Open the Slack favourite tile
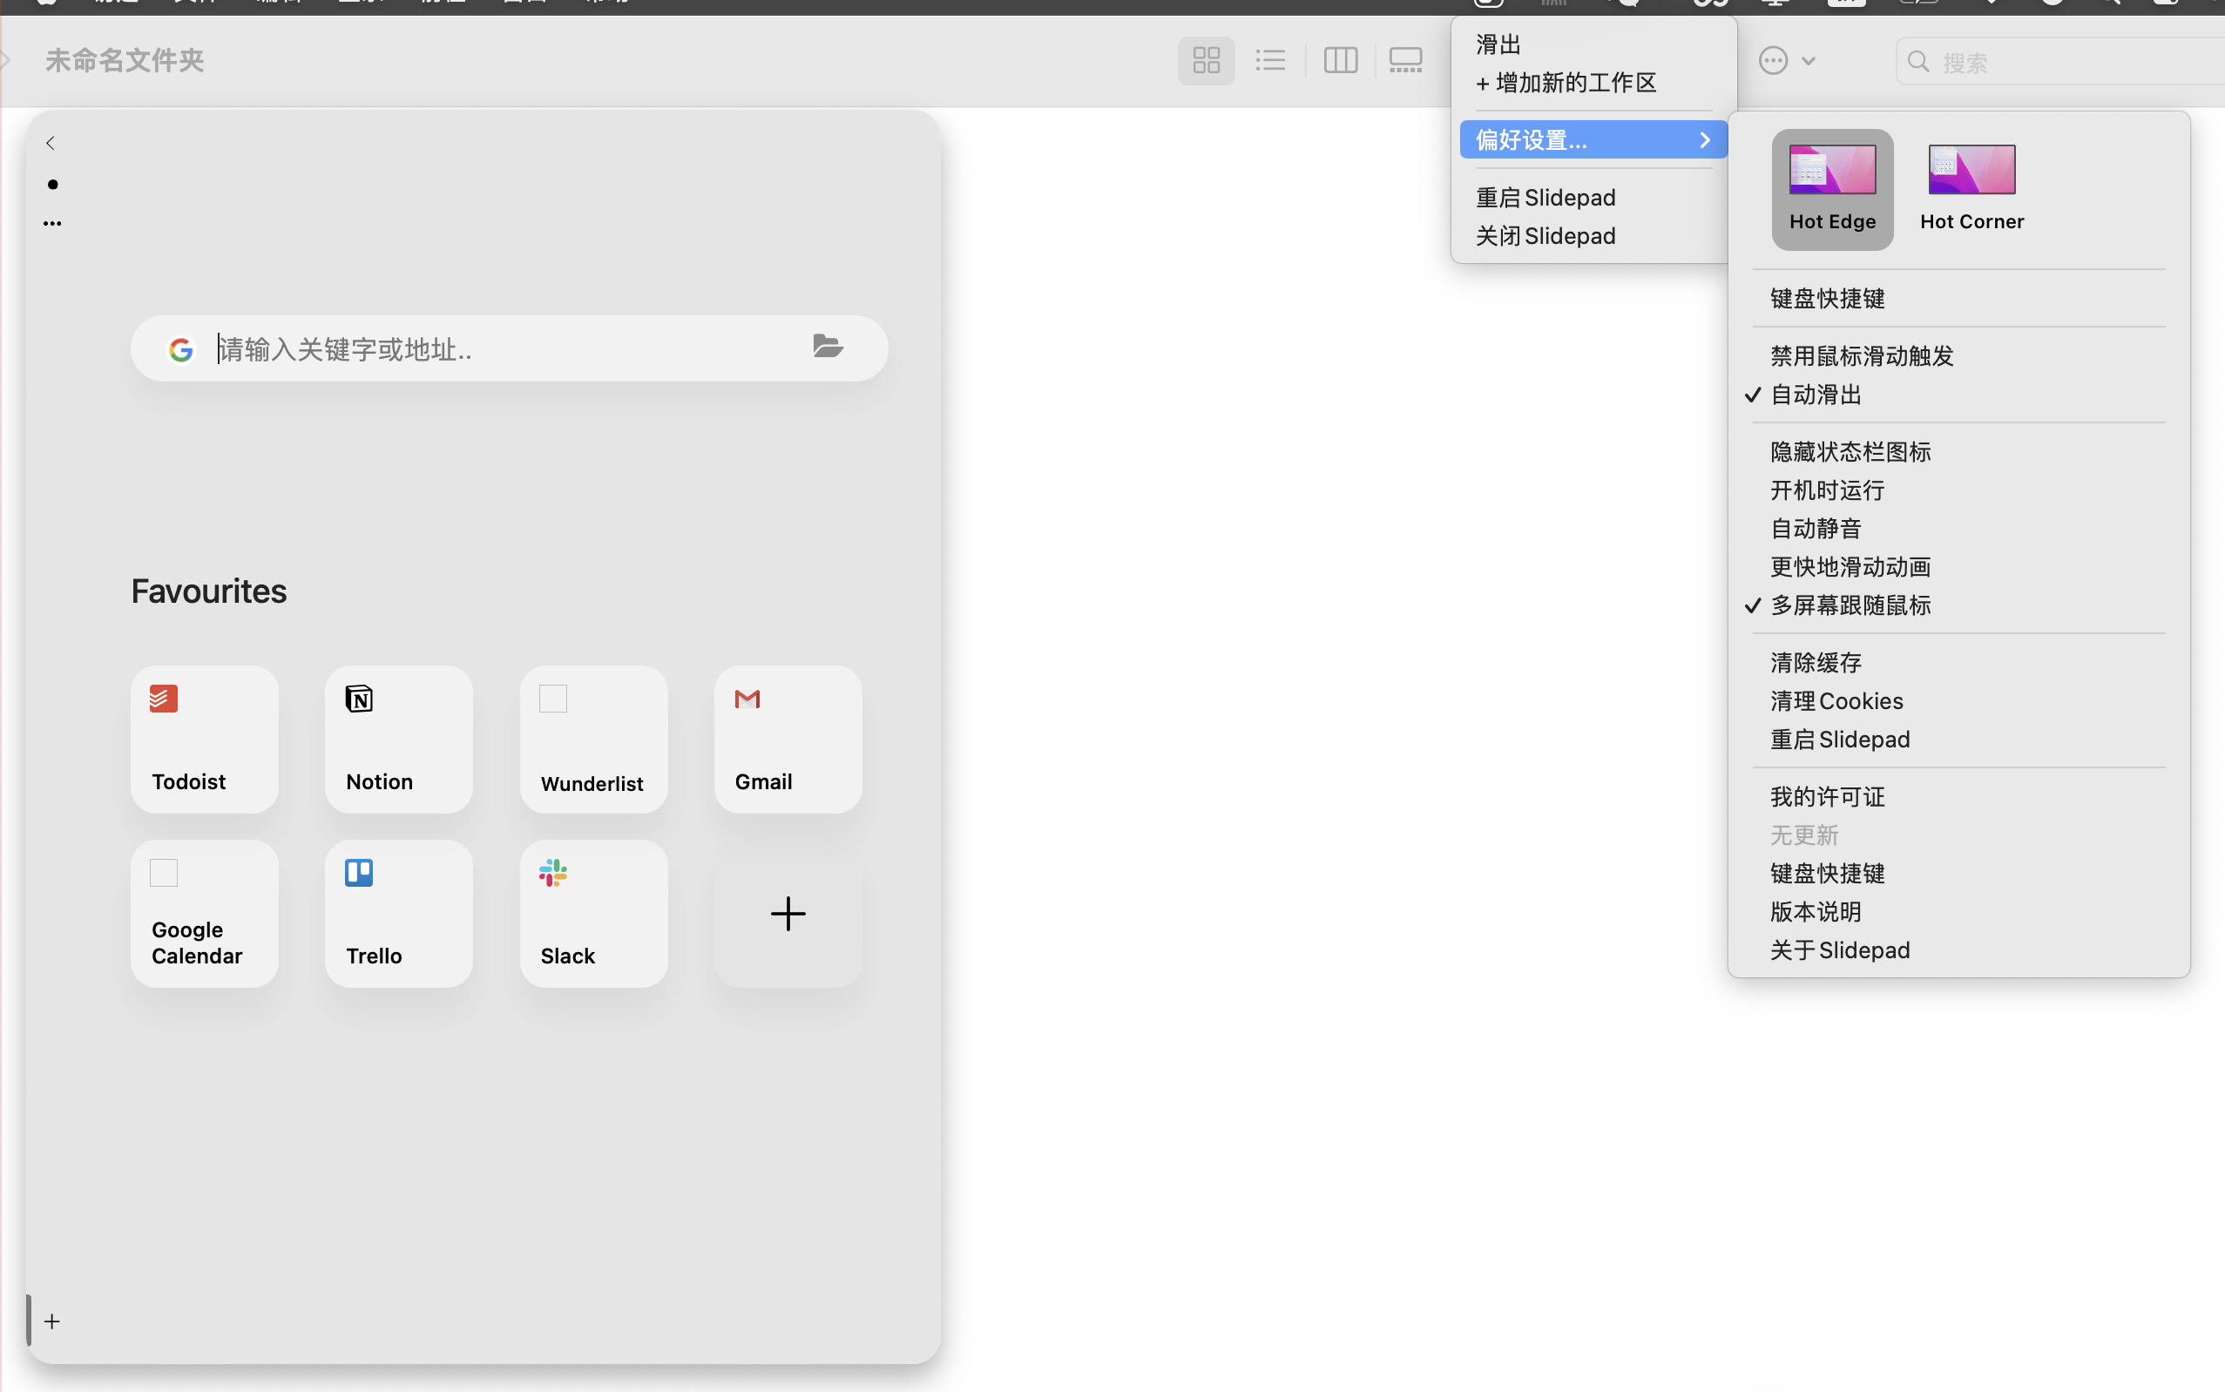The image size is (2225, 1392). 593,913
